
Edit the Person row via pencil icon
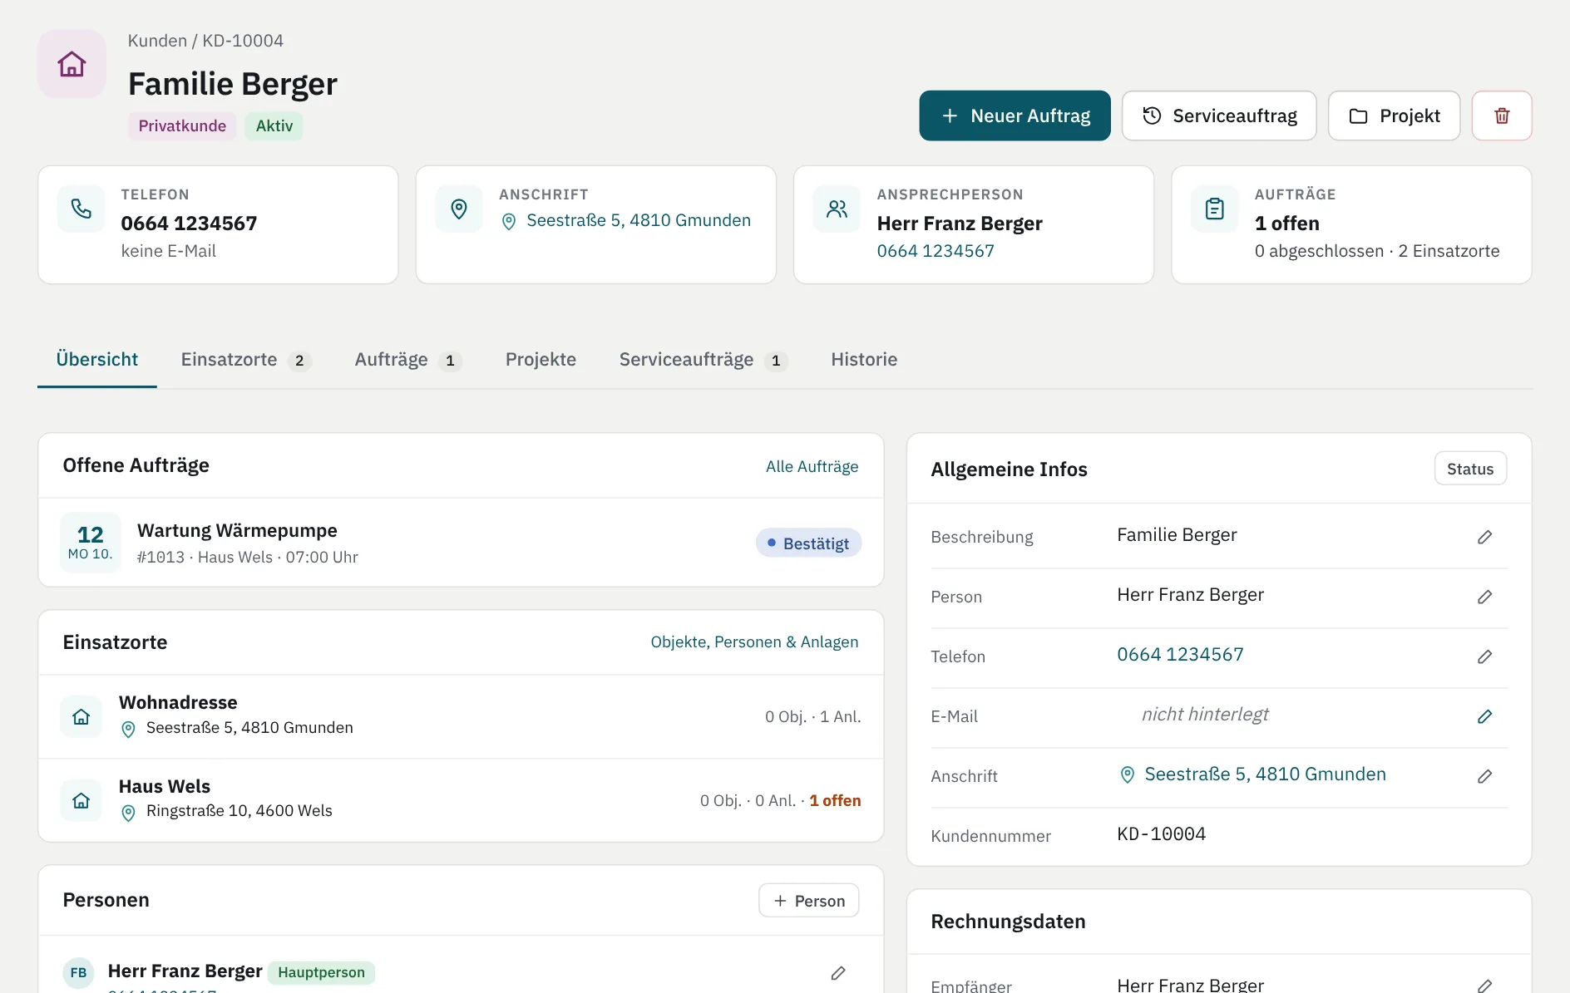tap(1485, 597)
